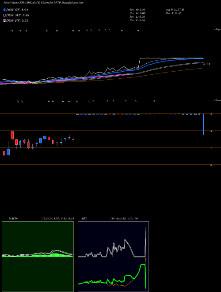Open the green MACD indicator chart
Viewport: 221px width, 292px height.
[x=38, y=257]
